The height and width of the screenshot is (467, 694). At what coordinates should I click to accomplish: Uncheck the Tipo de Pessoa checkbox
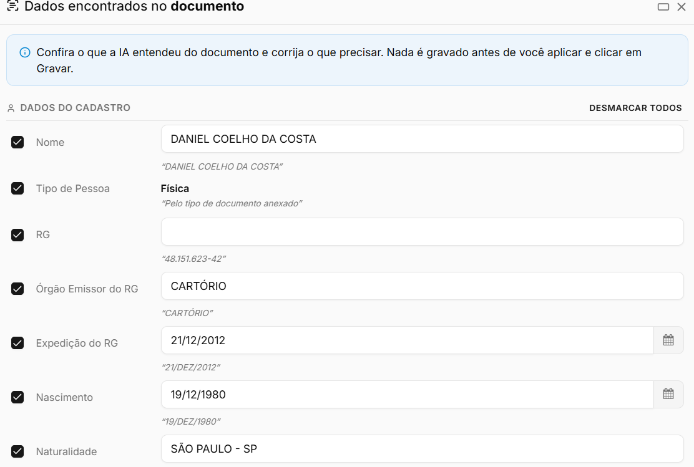17,188
